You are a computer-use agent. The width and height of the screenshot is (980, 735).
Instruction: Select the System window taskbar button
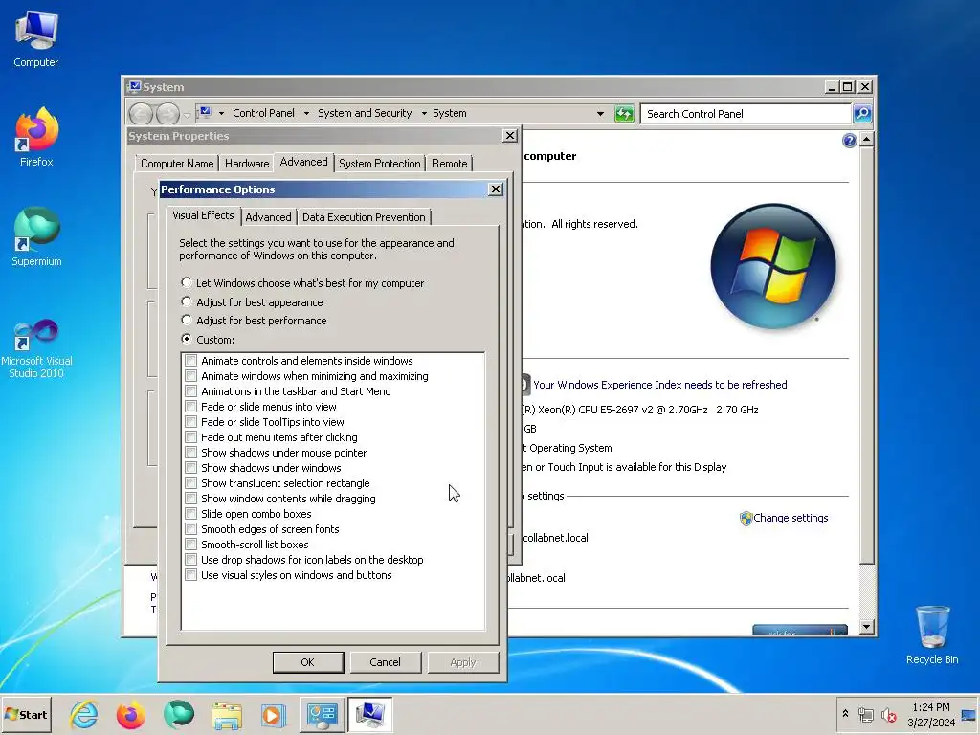pyautogui.click(x=370, y=714)
